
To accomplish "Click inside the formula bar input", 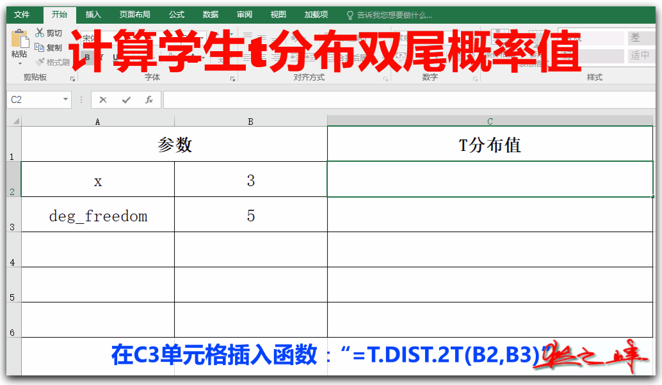I will [408, 100].
